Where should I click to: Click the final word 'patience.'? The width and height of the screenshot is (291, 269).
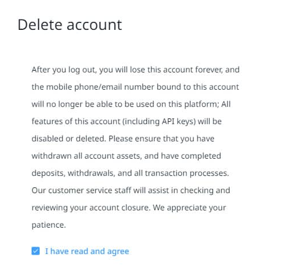click(49, 225)
